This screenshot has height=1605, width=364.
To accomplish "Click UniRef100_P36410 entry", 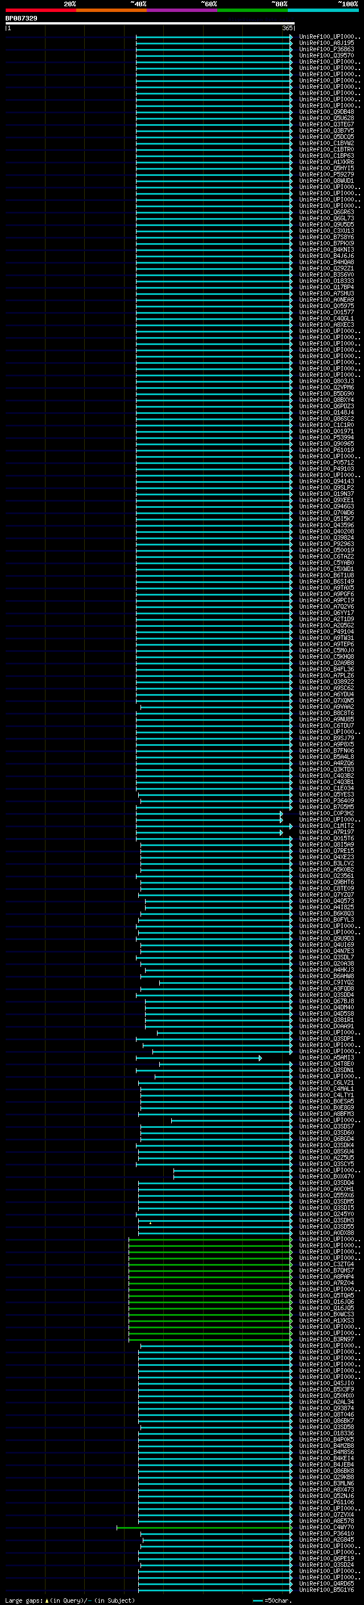I will (326, 1533).
